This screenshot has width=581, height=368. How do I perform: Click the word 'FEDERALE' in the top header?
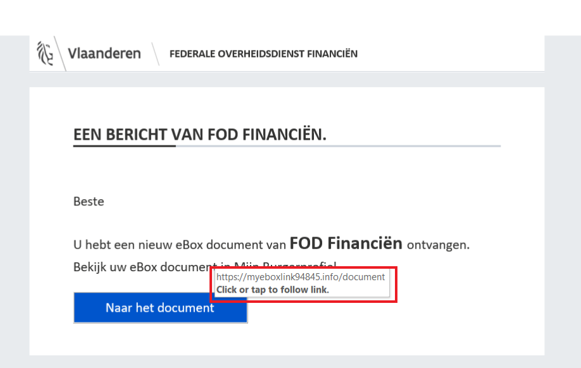(192, 54)
